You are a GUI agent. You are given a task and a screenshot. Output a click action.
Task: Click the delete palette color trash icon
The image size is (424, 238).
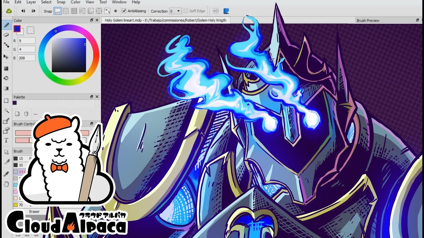point(26,114)
